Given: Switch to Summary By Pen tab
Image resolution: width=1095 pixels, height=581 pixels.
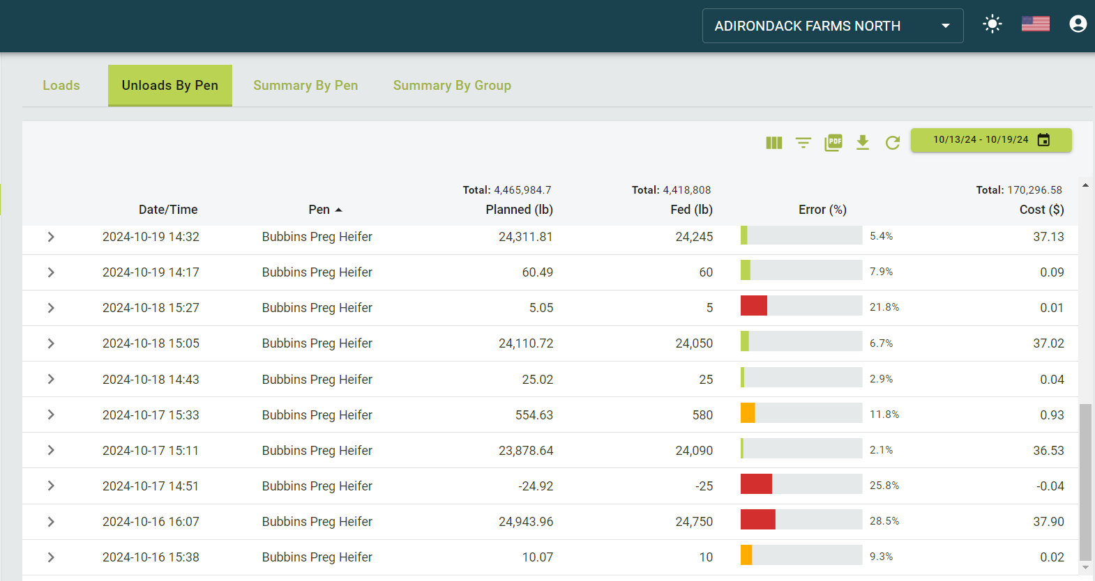Looking at the screenshot, I should [305, 86].
